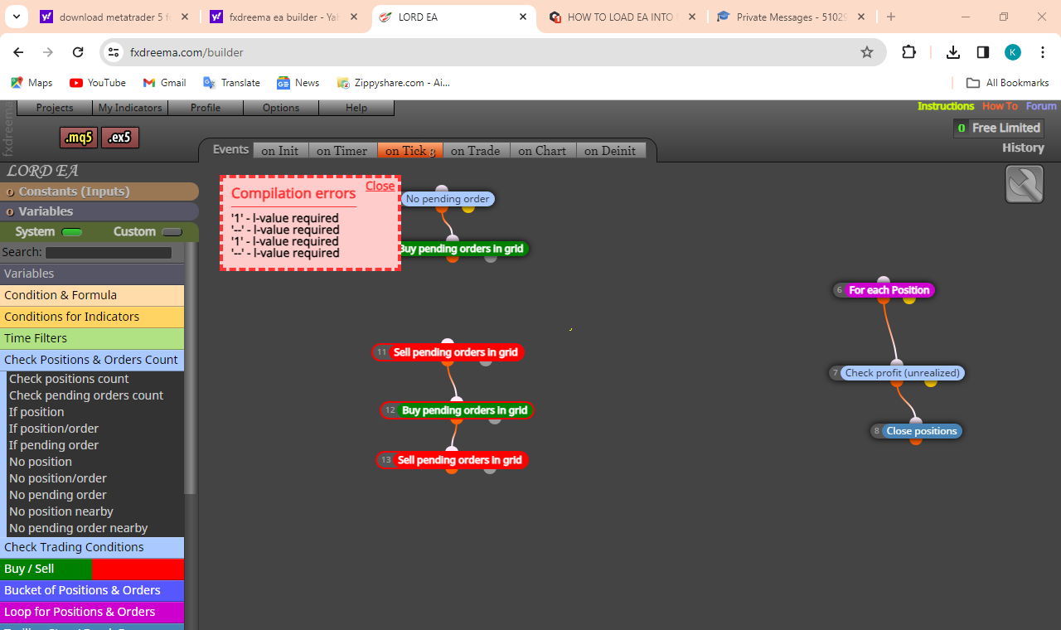Open the Forum link
Screen dimensions: 1061x630
click(1041, 106)
